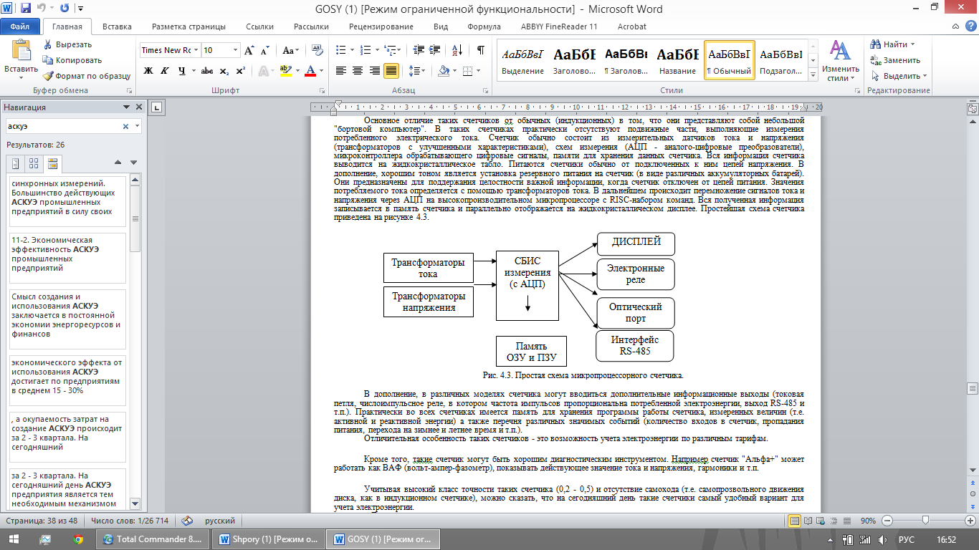Go to next search result arrow
Viewport: 979px width, 550px height.
pyautogui.click(x=133, y=163)
